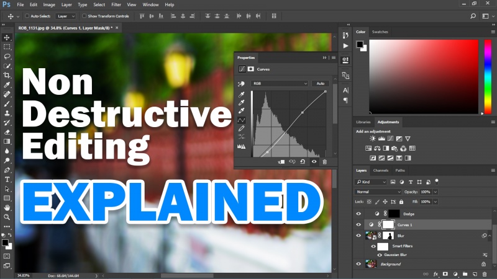Open the Normal blend mode dropdown
This screenshot has width=497, height=279.
coord(378,192)
